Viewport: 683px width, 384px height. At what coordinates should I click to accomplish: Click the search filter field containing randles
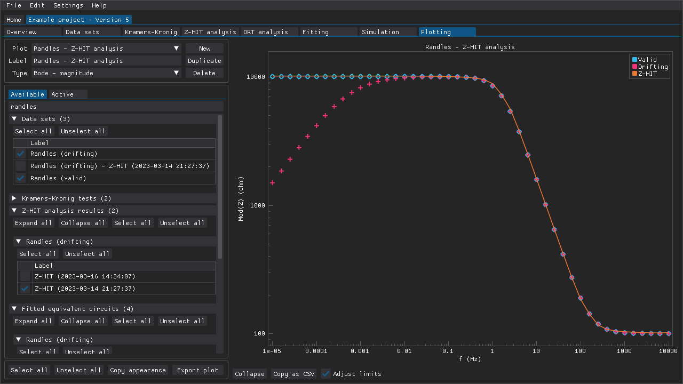click(x=116, y=107)
